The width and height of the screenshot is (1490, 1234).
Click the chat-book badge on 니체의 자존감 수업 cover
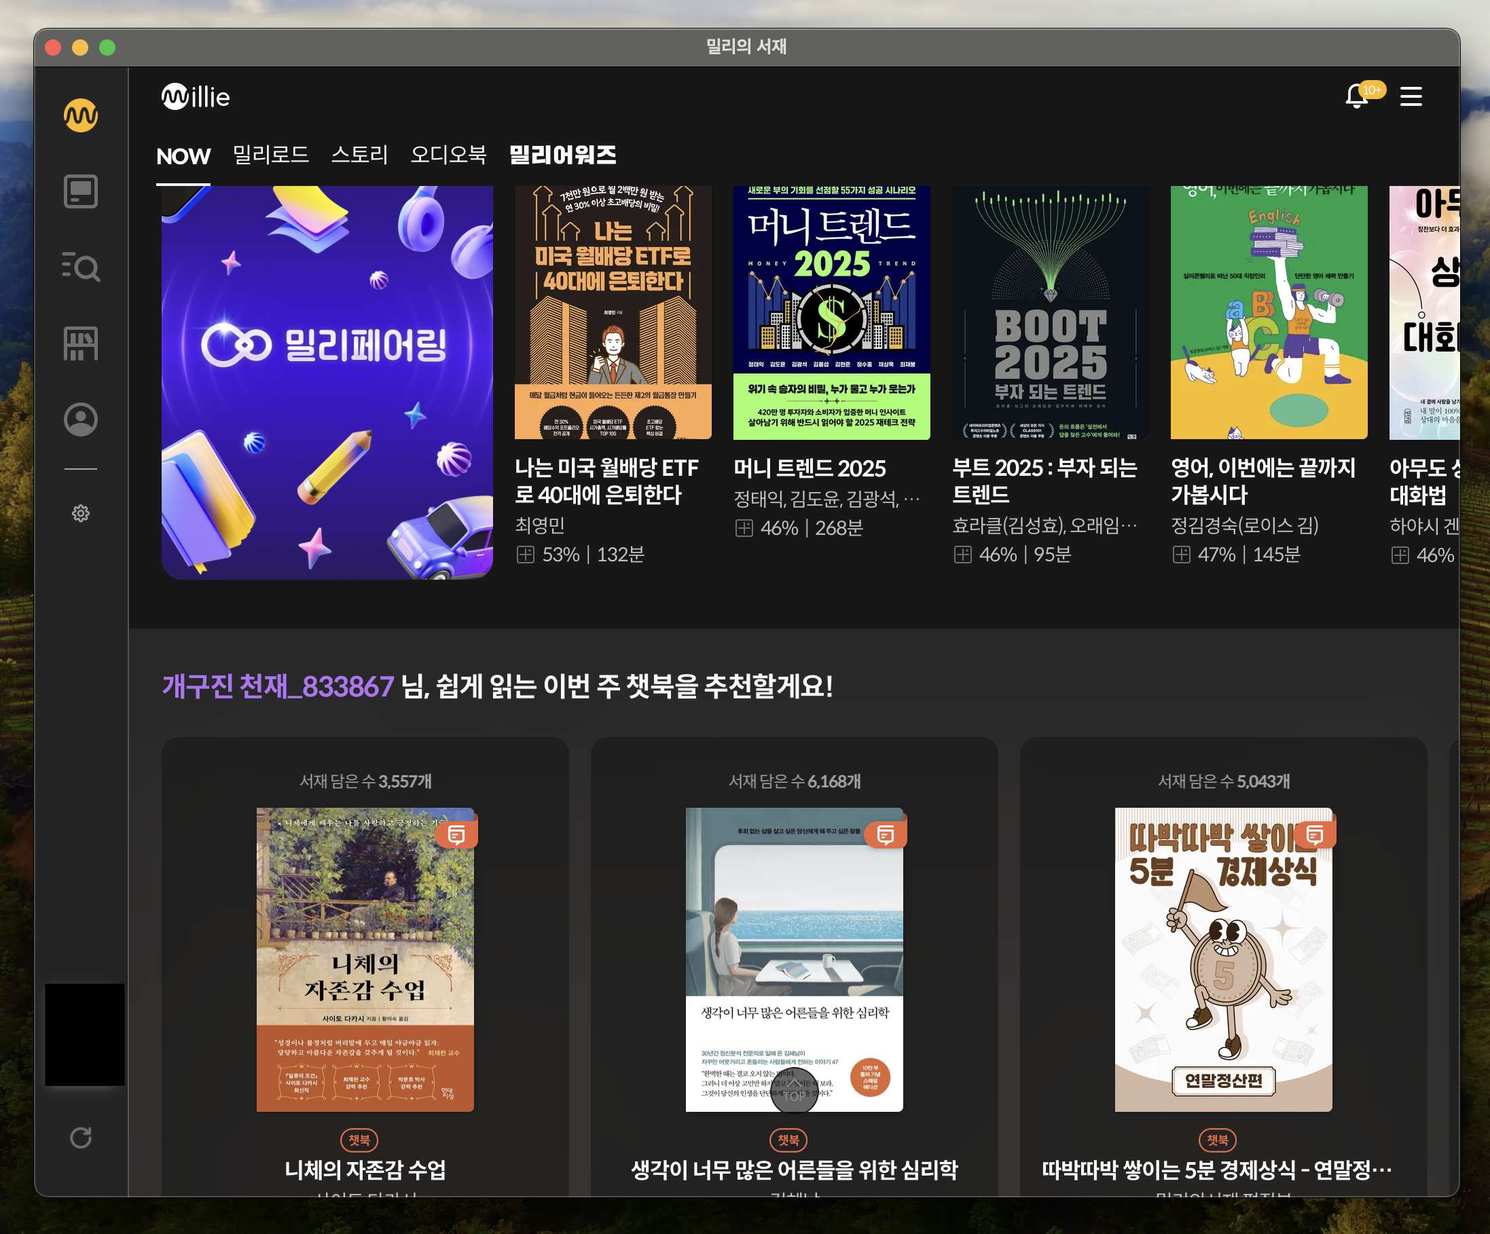coord(456,835)
